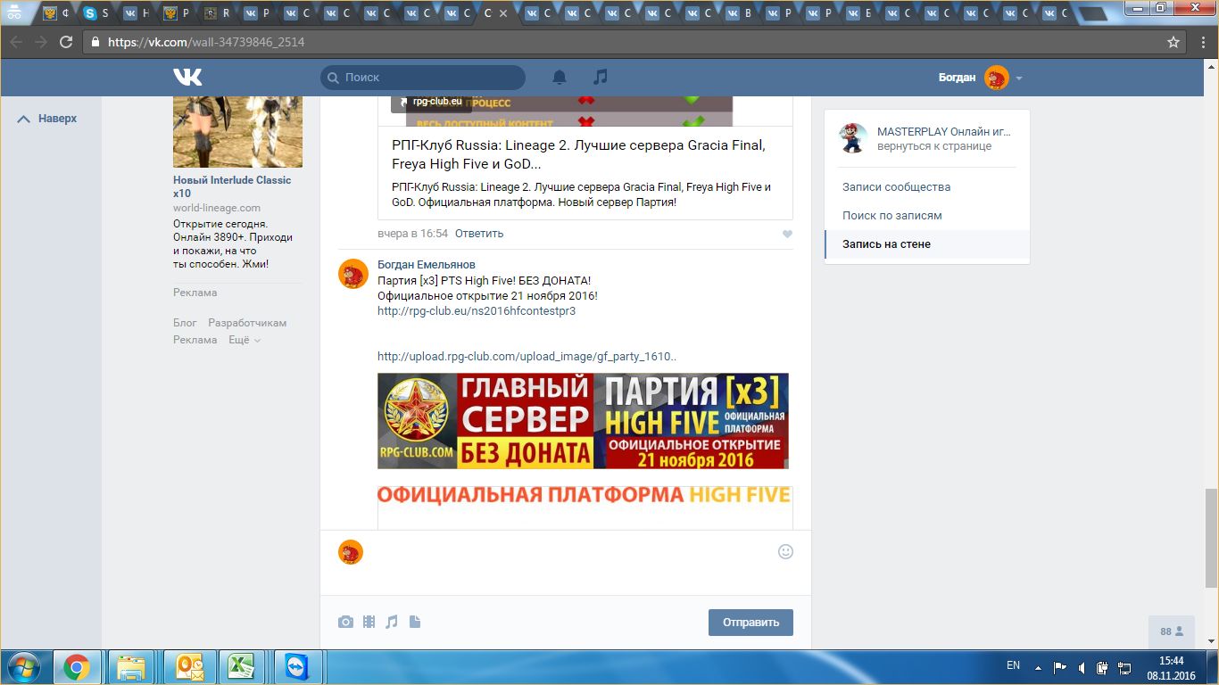Open the Chrome three-dot menu
1219x685 pixels.
pos(1201,42)
